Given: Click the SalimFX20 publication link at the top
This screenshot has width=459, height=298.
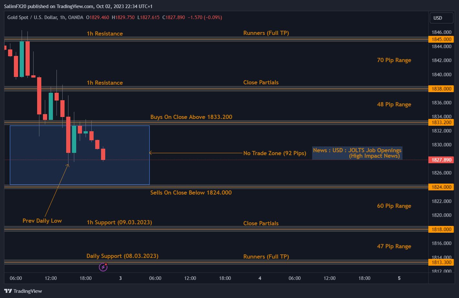Looking at the screenshot, I should [x=15, y=6].
